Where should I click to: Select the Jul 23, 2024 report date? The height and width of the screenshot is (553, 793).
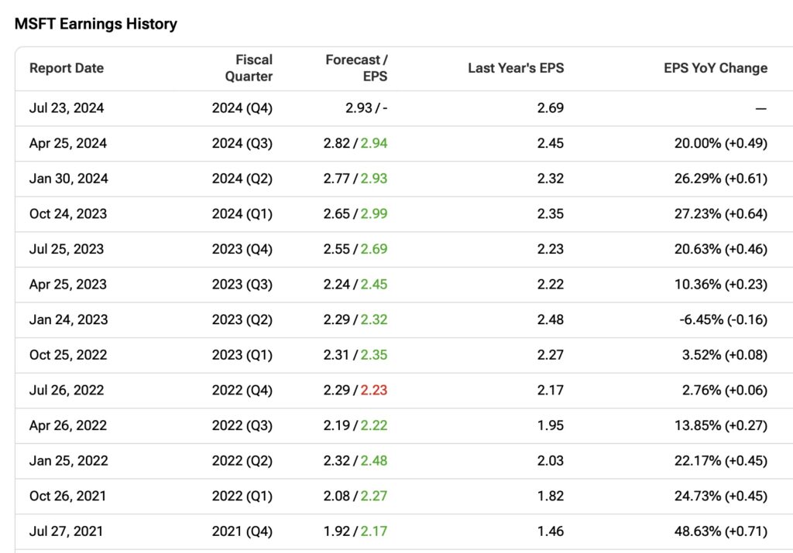click(x=67, y=108)
